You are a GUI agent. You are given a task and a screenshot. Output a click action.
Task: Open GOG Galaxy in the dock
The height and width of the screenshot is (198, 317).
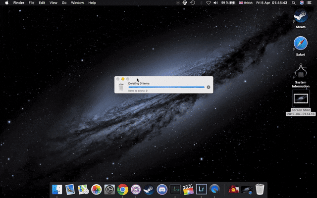point(136,190)
